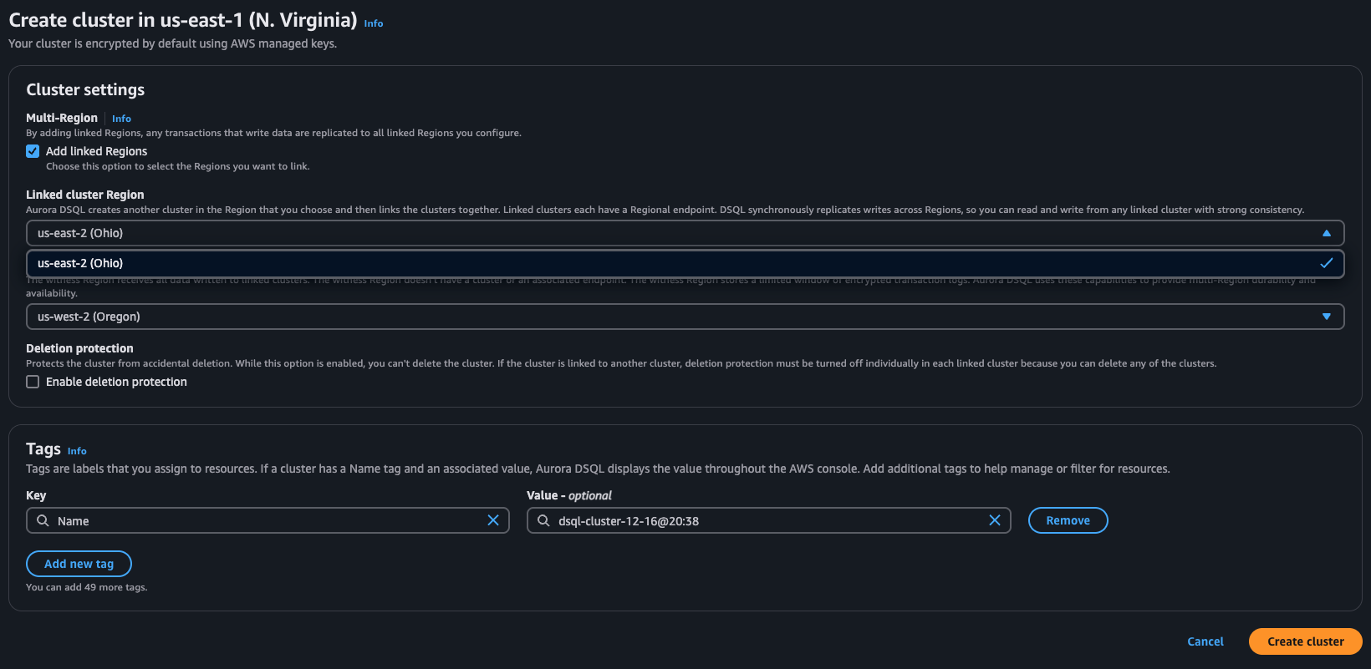Click the Key field containing Name
This screenshot has width=1371, height=669.
tap(268, 520)
